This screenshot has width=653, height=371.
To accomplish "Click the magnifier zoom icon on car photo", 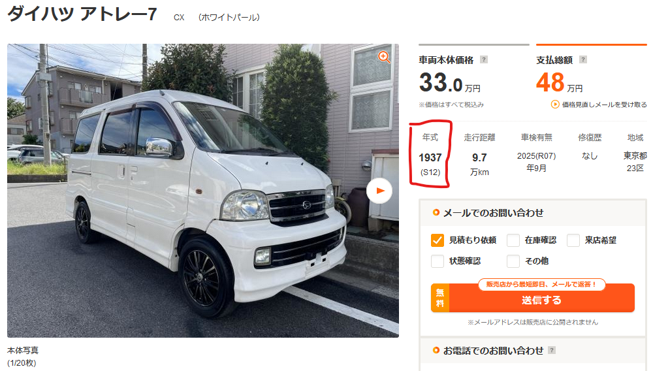I will pos(384,57).
